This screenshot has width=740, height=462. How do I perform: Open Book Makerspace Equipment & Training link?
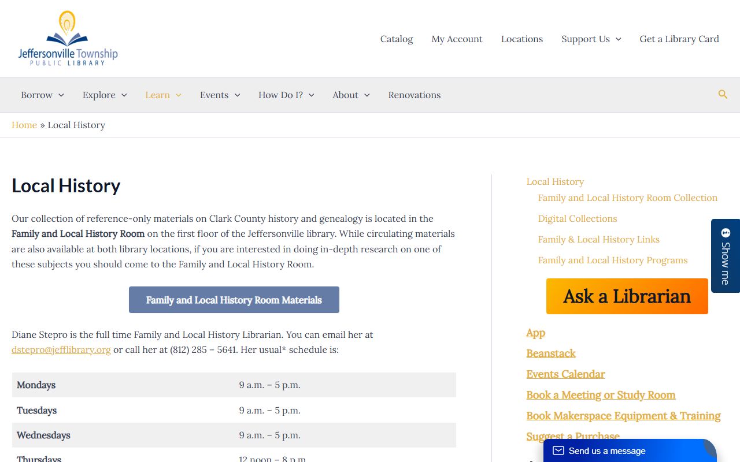pyautogui.click(x=623, y=416)
